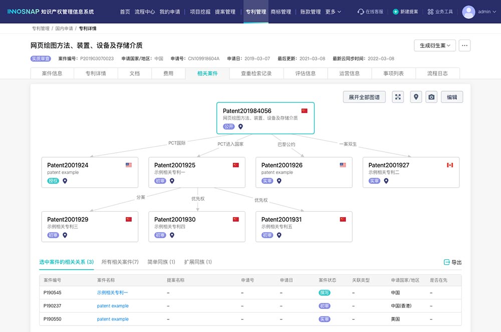Click the business tools grid icon
The width and height of the screenshot is (501, 332).
[430, 12]
